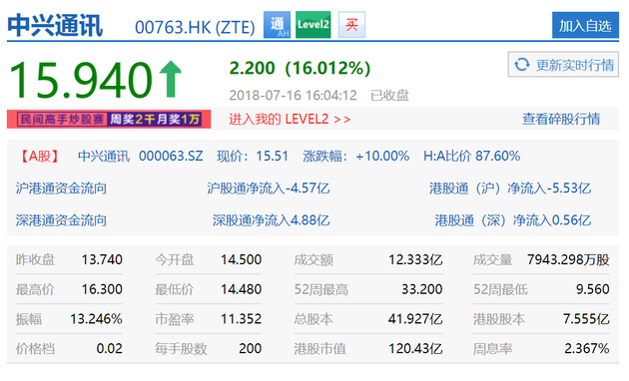Click the 市盈率 label

(x=175, y=319)
